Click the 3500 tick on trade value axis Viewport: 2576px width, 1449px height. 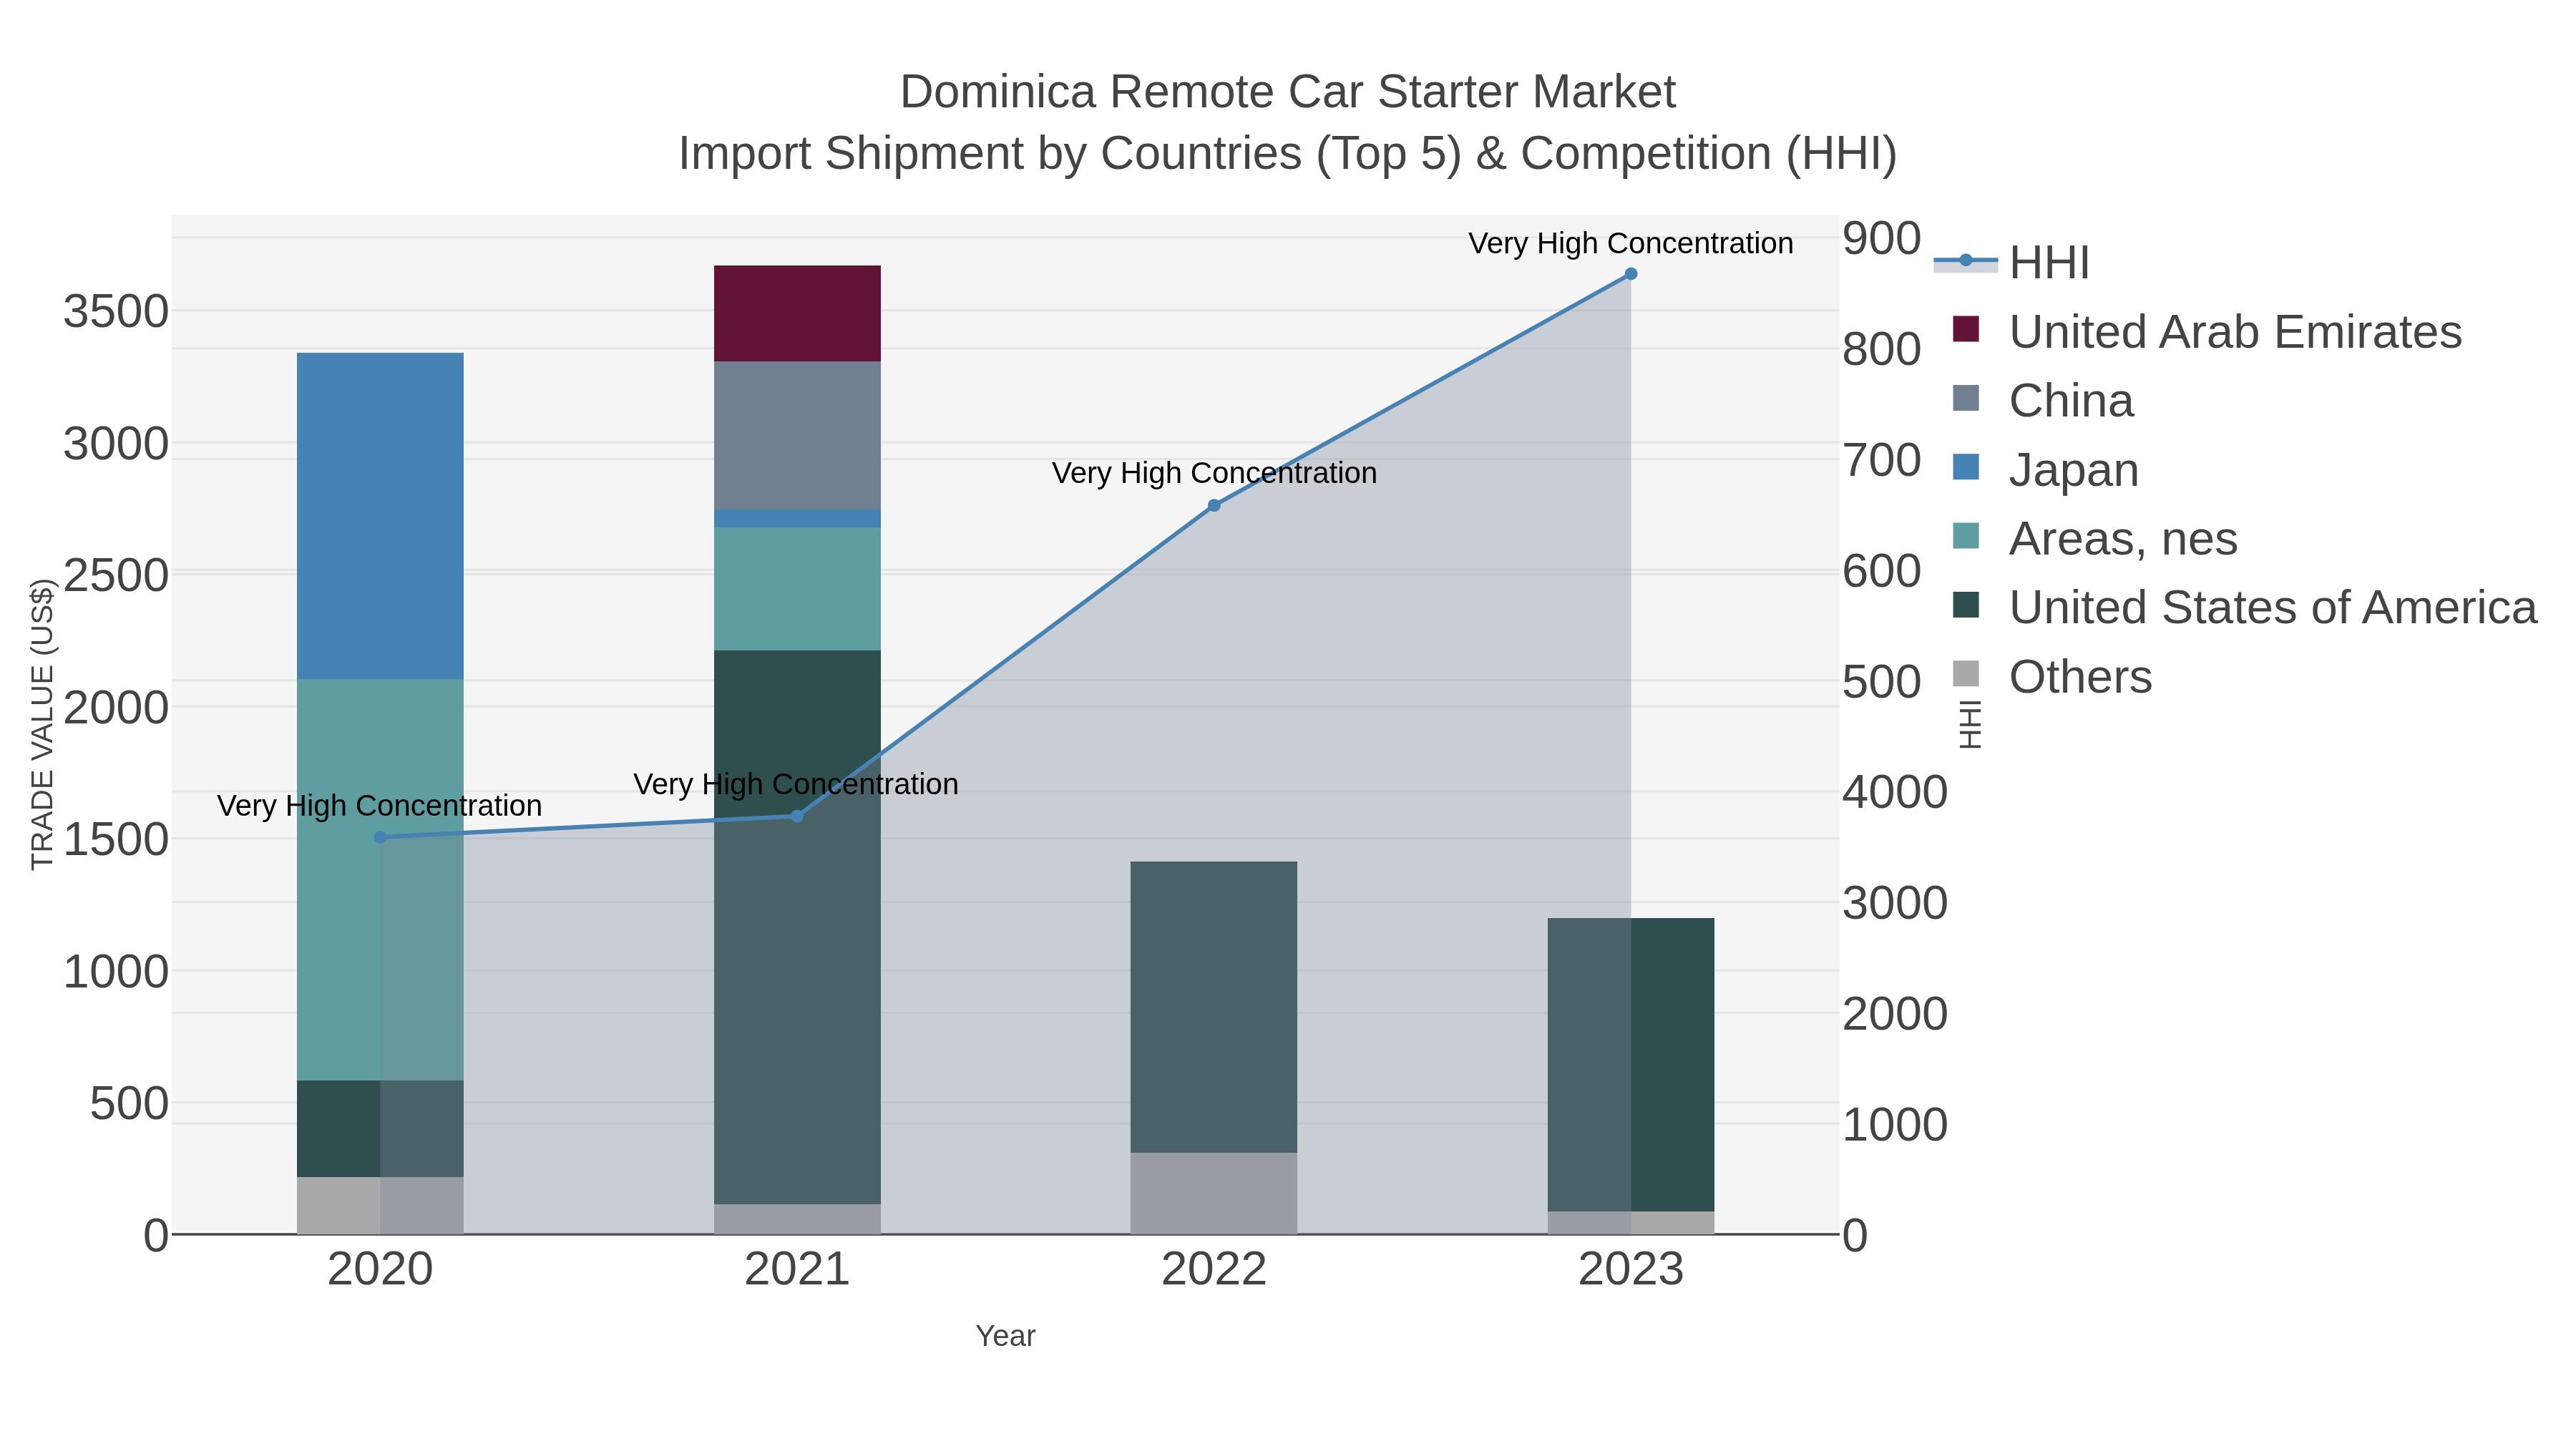(117, 312)
